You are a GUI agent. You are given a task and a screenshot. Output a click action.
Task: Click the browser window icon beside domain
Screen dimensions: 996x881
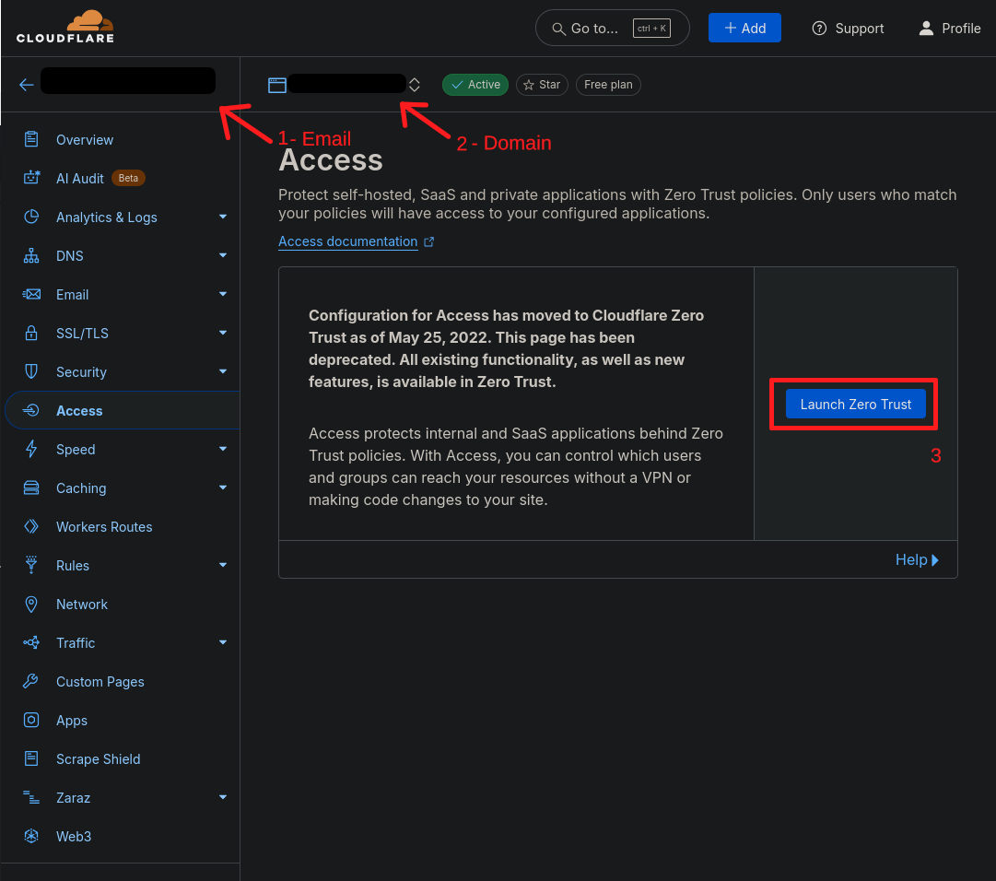(277, 85)
